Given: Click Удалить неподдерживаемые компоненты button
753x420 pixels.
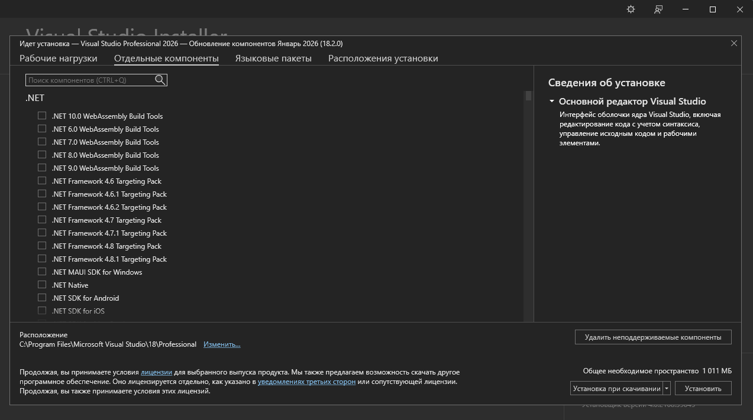Looking at the screenshot, I should (652, 337).
